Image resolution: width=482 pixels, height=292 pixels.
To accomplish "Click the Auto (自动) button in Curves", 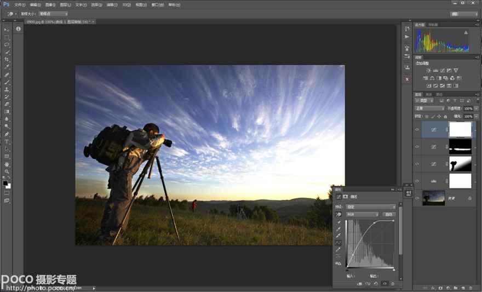I will click(x=388, y=214).
